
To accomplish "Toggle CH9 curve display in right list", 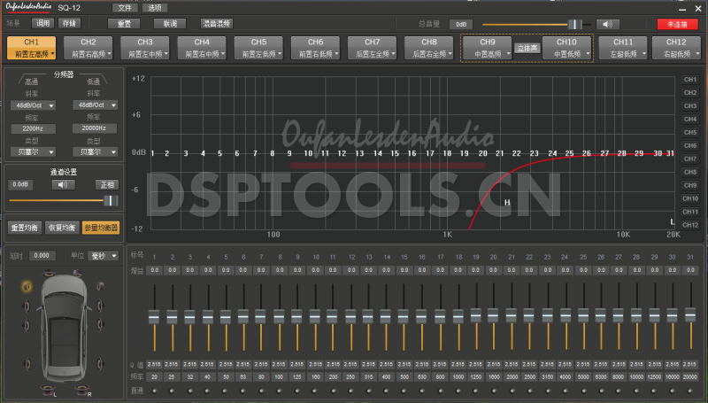I will pos(690,185).
